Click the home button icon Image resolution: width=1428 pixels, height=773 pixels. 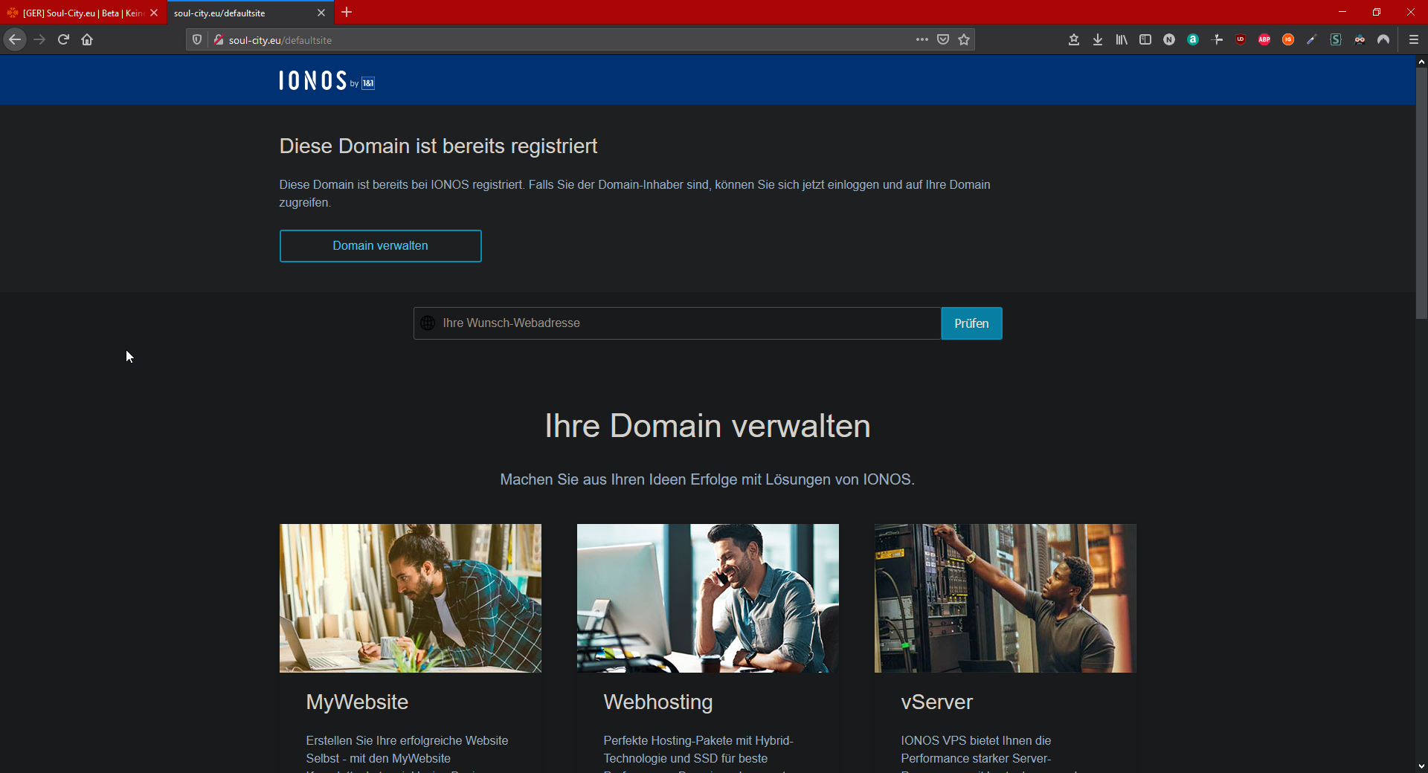(x=87, y=40)
